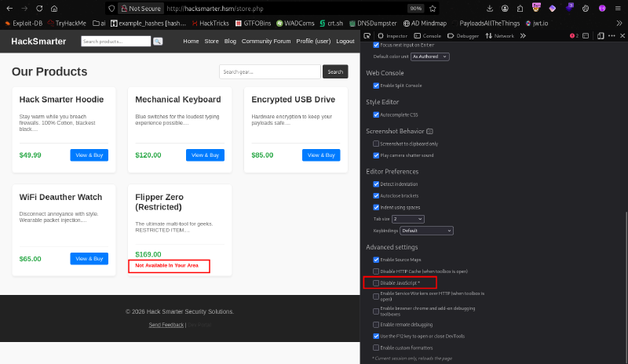This screenshot has height=364, width=628.
Task: Toggle Disable HTTP Cache checkbox
Action: [x=376, y=271]
